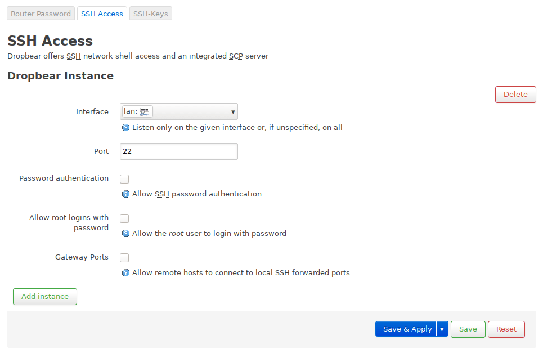Screen dimensions: 543x353
Task: Enable the Password authentication checkbox
Action: coord(124,179)
